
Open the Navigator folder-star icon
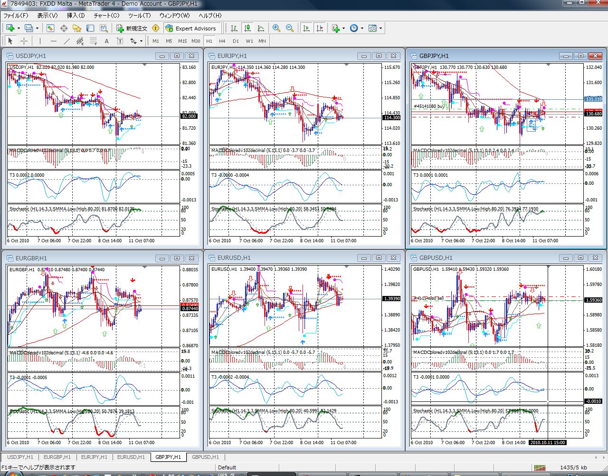point(77,28)
